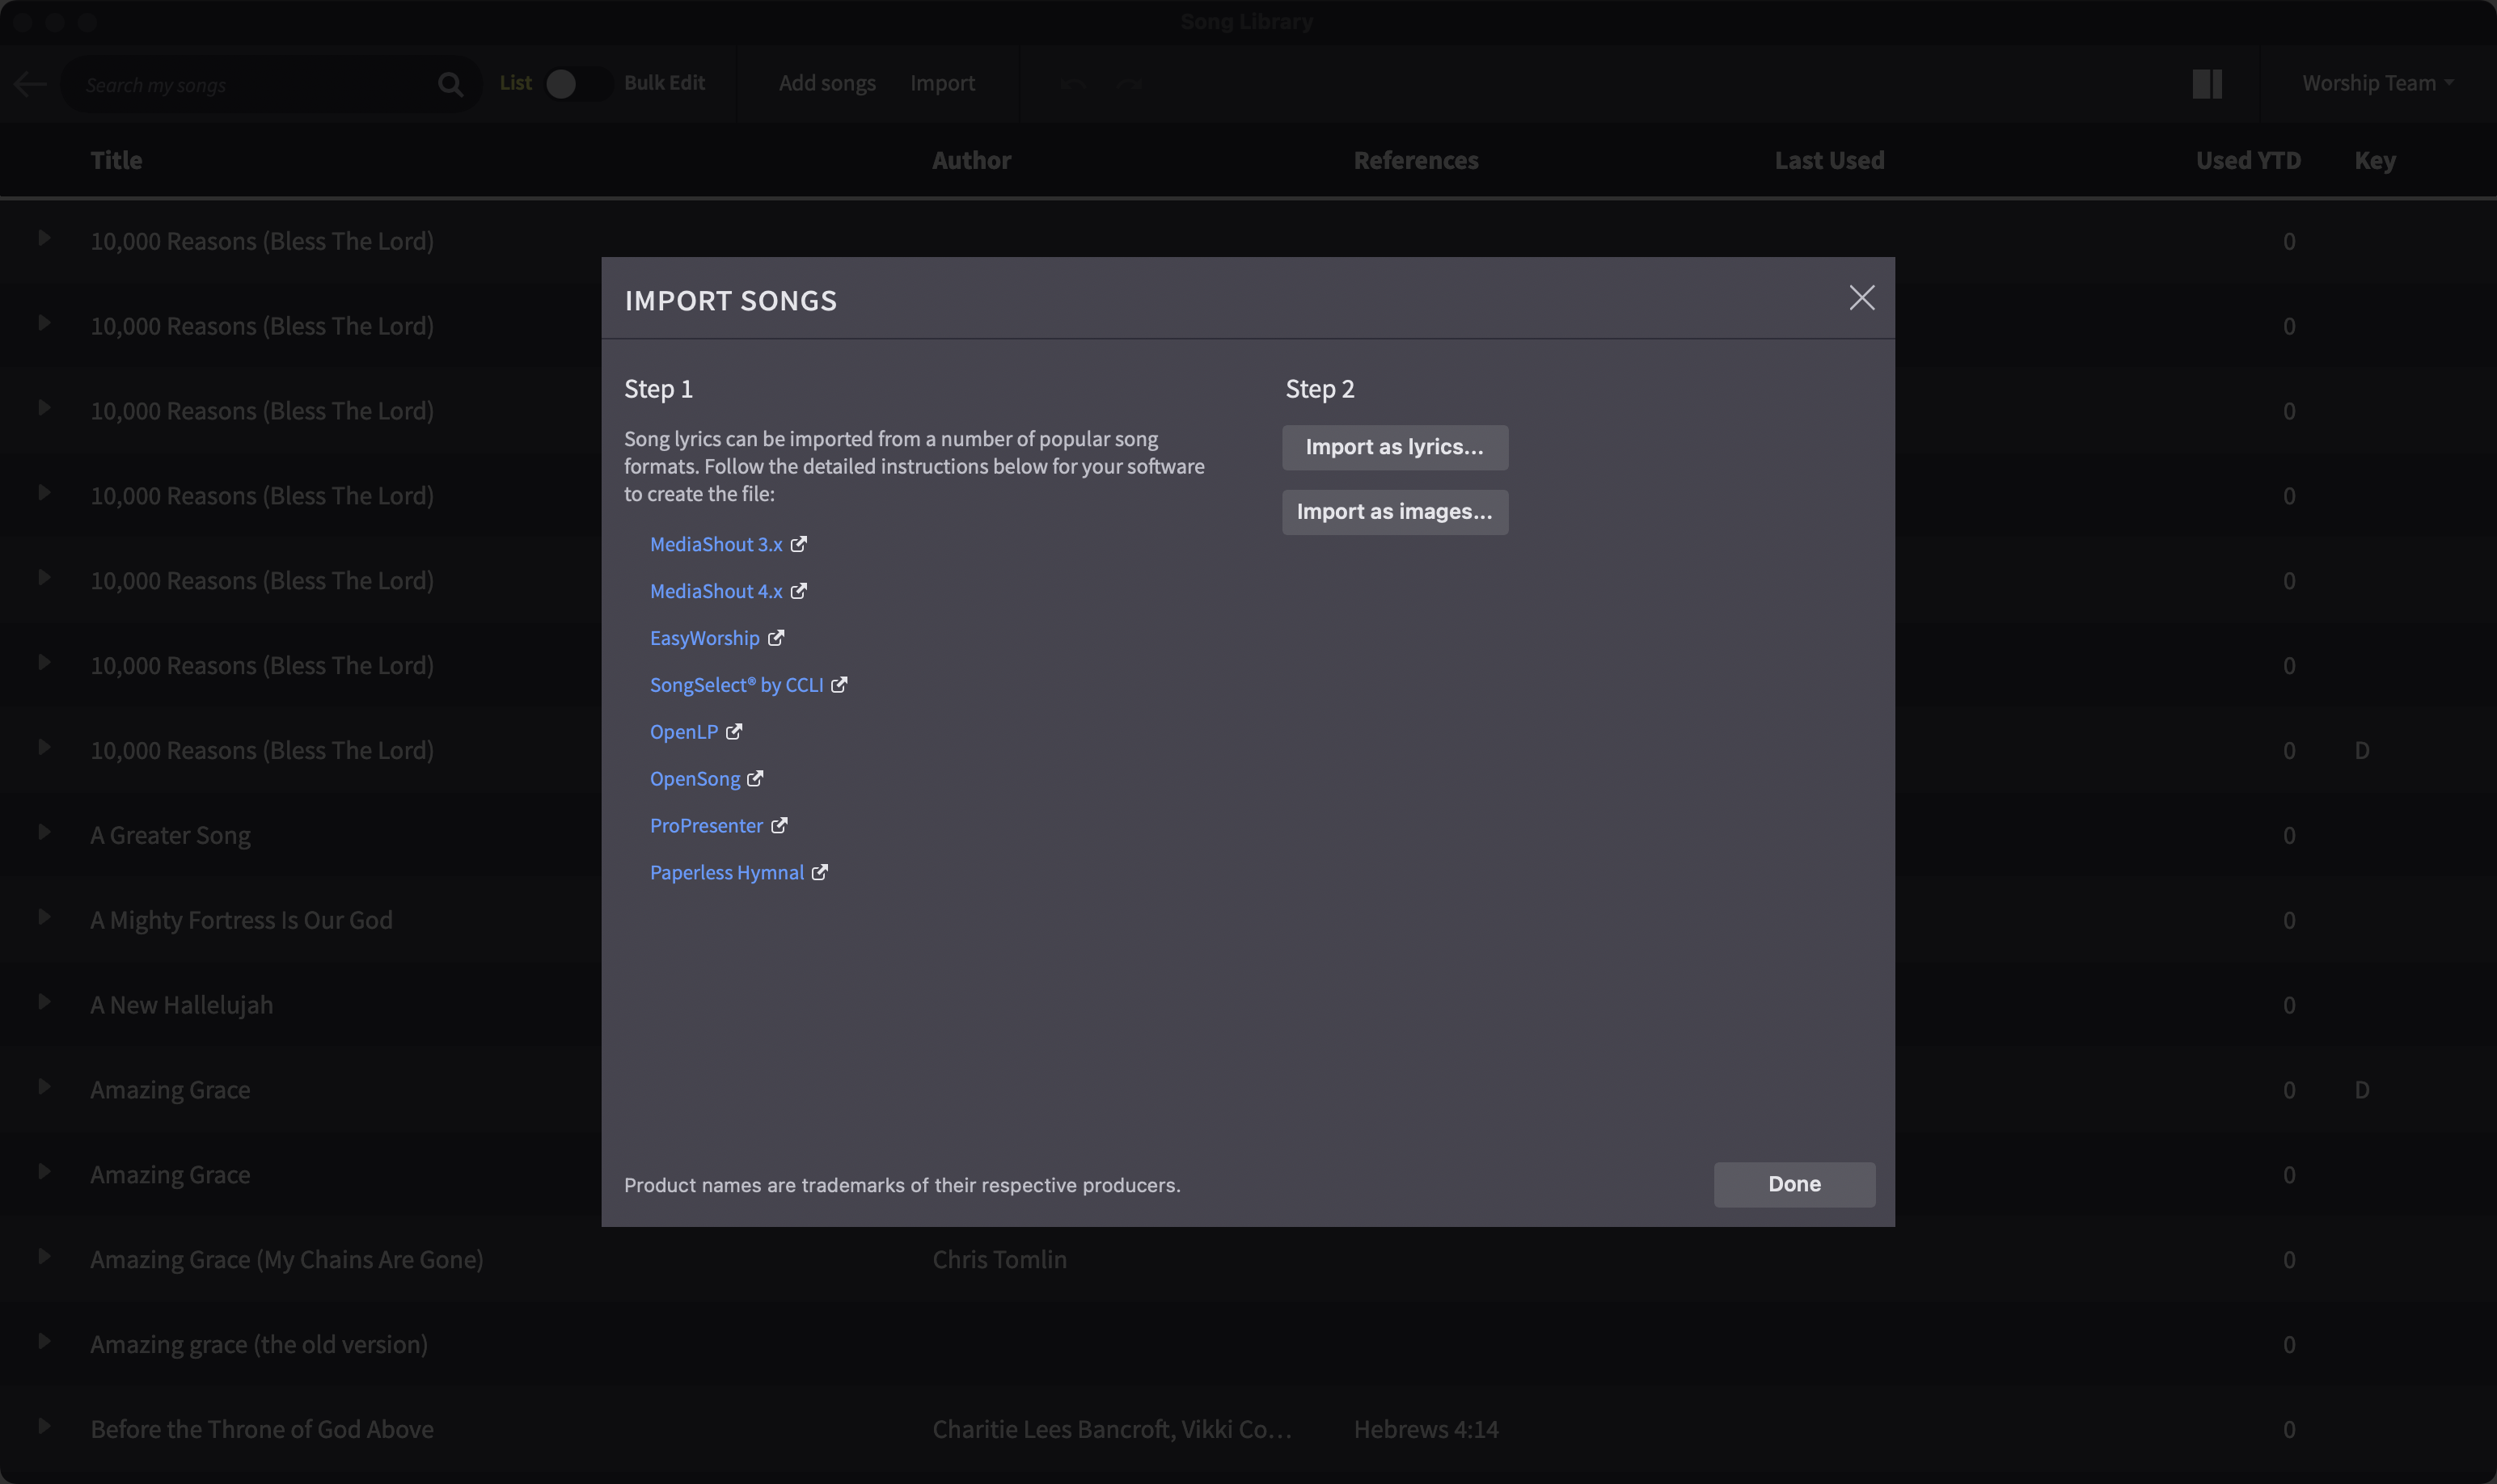Select the Bulk Edit label

click(664, 83)
